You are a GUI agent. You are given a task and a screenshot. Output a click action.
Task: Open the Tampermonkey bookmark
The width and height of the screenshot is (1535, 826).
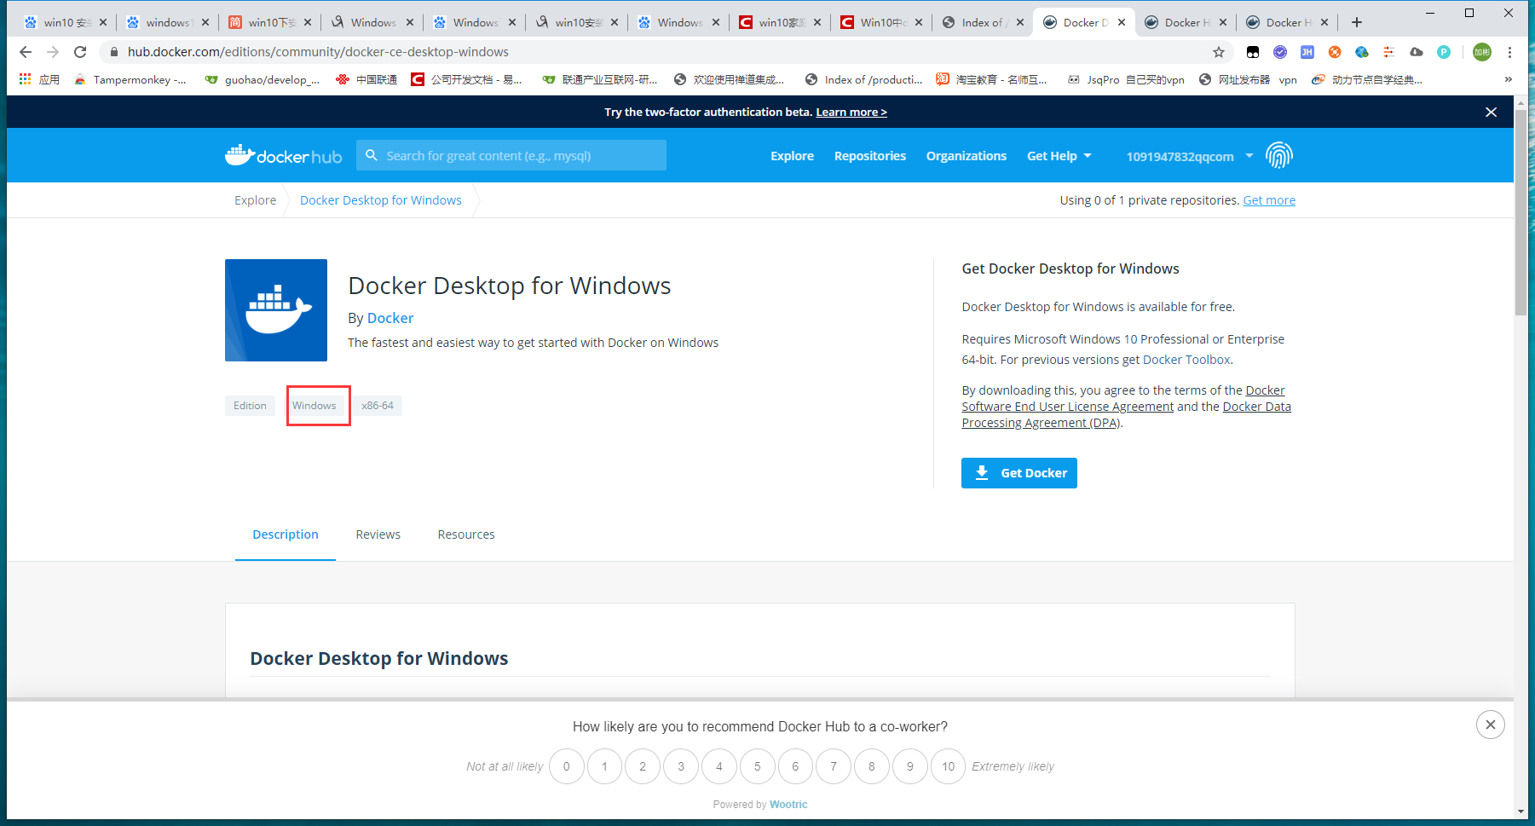pyautogui.click(x=130, y=79)
